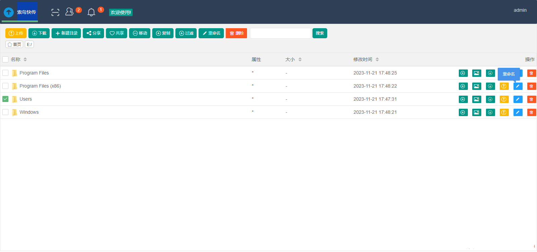Focus the search text field

(x=280, y=33)
